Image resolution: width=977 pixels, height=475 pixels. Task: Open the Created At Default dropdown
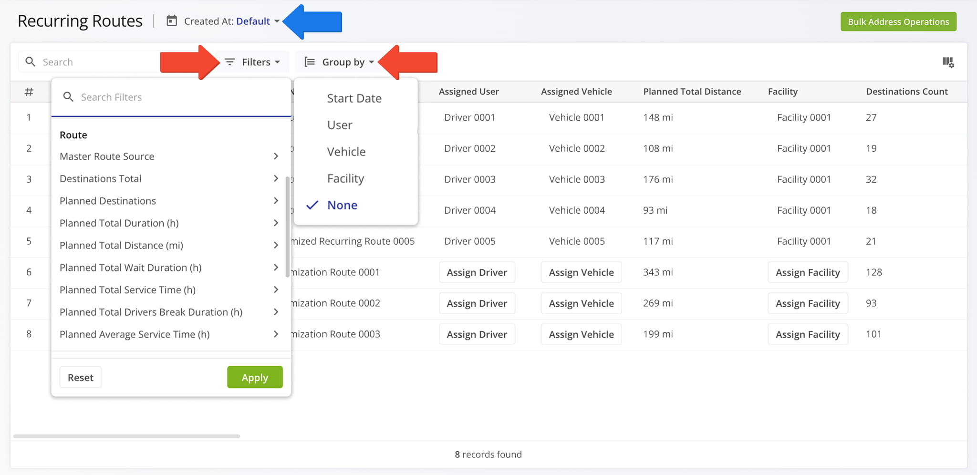coord(258,21)
